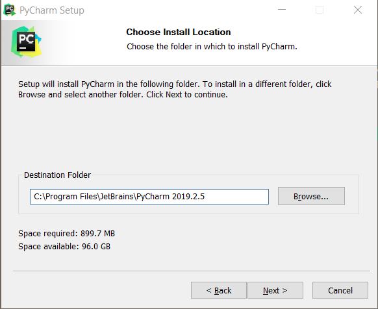Go to previous step with < Back
The width and height of the screenshot is (378, 309).
pyautogui.click(x=219, y=290)
